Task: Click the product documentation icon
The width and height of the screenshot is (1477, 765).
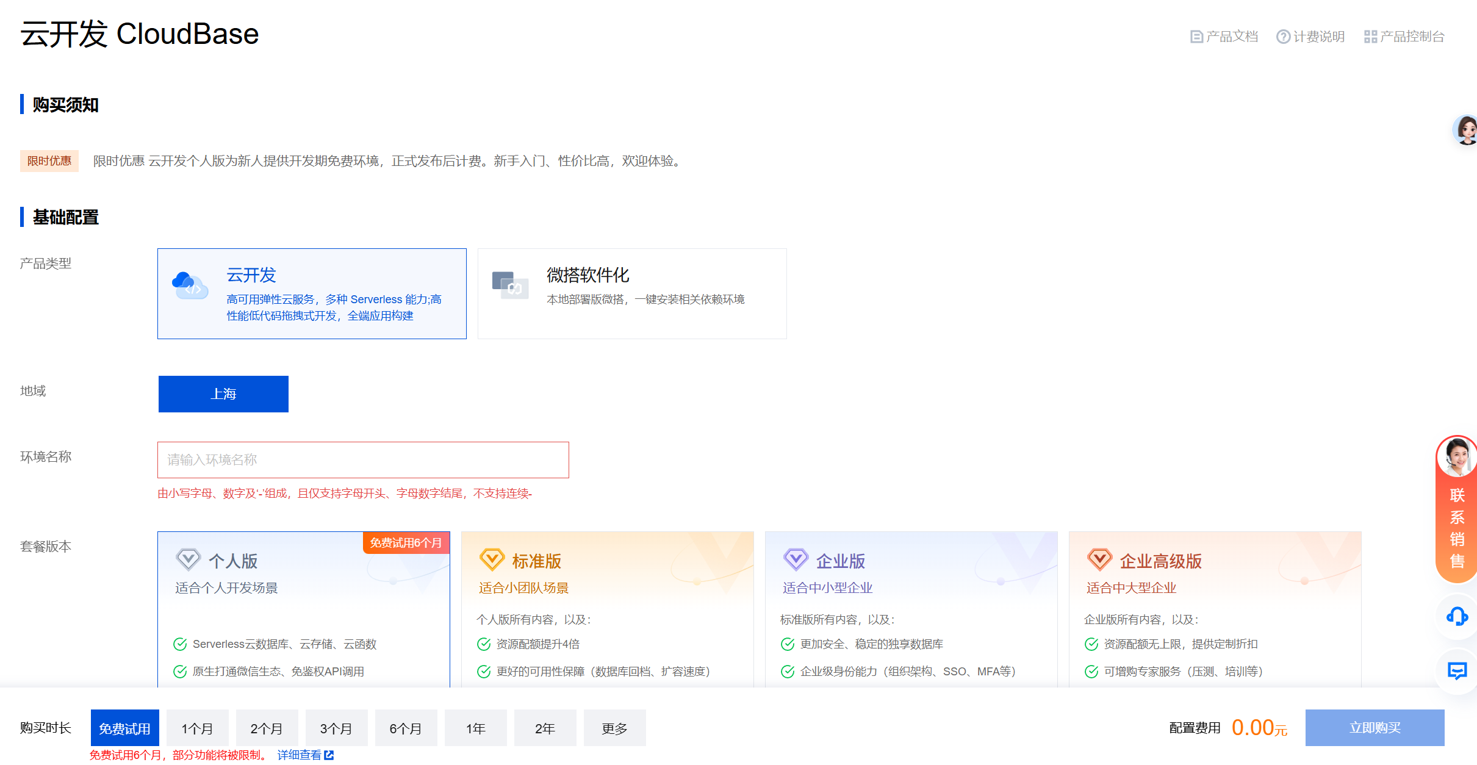Action: (x=1196, y=37)
